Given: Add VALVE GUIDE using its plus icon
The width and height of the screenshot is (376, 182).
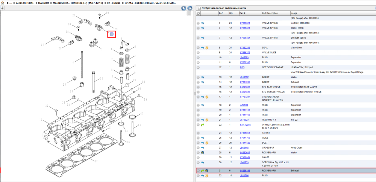Looking at the screenshot, I should coord(198,53).
